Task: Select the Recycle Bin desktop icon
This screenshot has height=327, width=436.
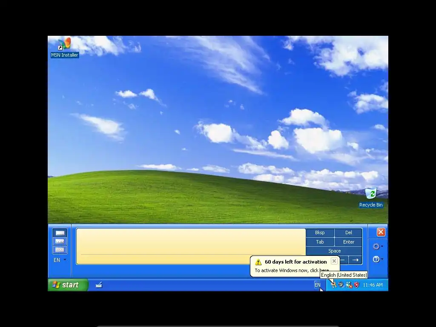Action: 371,198
